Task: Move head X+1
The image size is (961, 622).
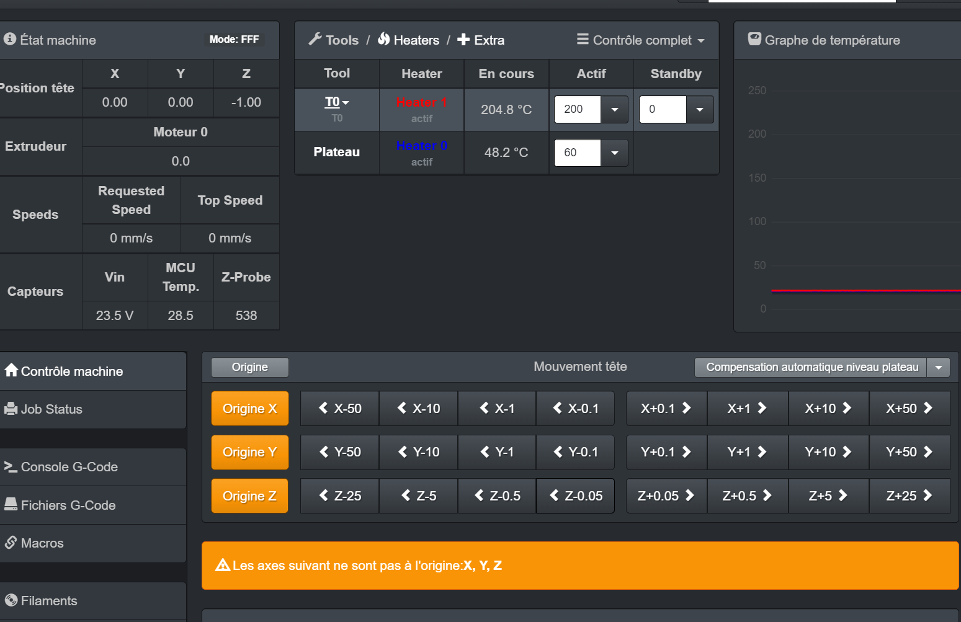Action: coord(748,409)
